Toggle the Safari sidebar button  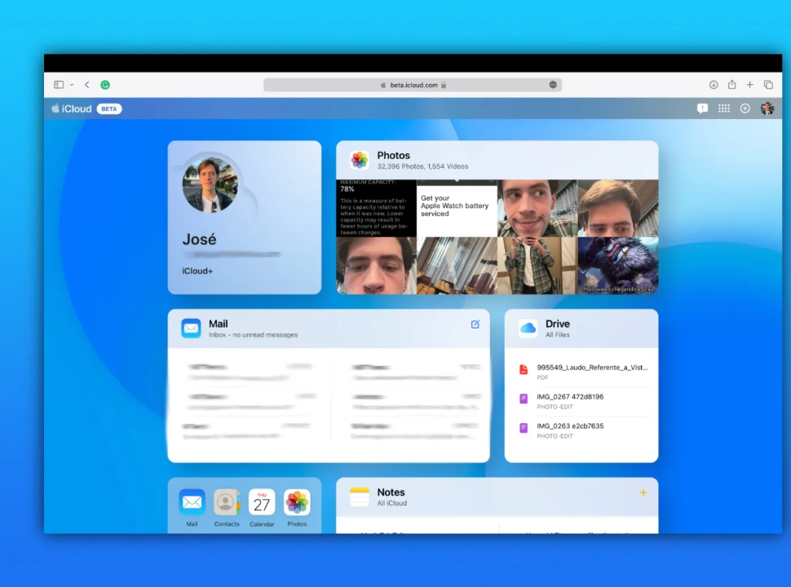pos(59,85)
